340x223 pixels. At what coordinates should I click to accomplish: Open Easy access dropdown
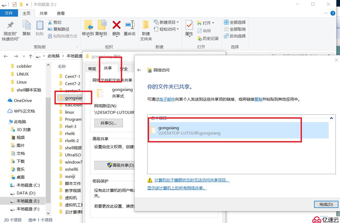tap(166, 29)
